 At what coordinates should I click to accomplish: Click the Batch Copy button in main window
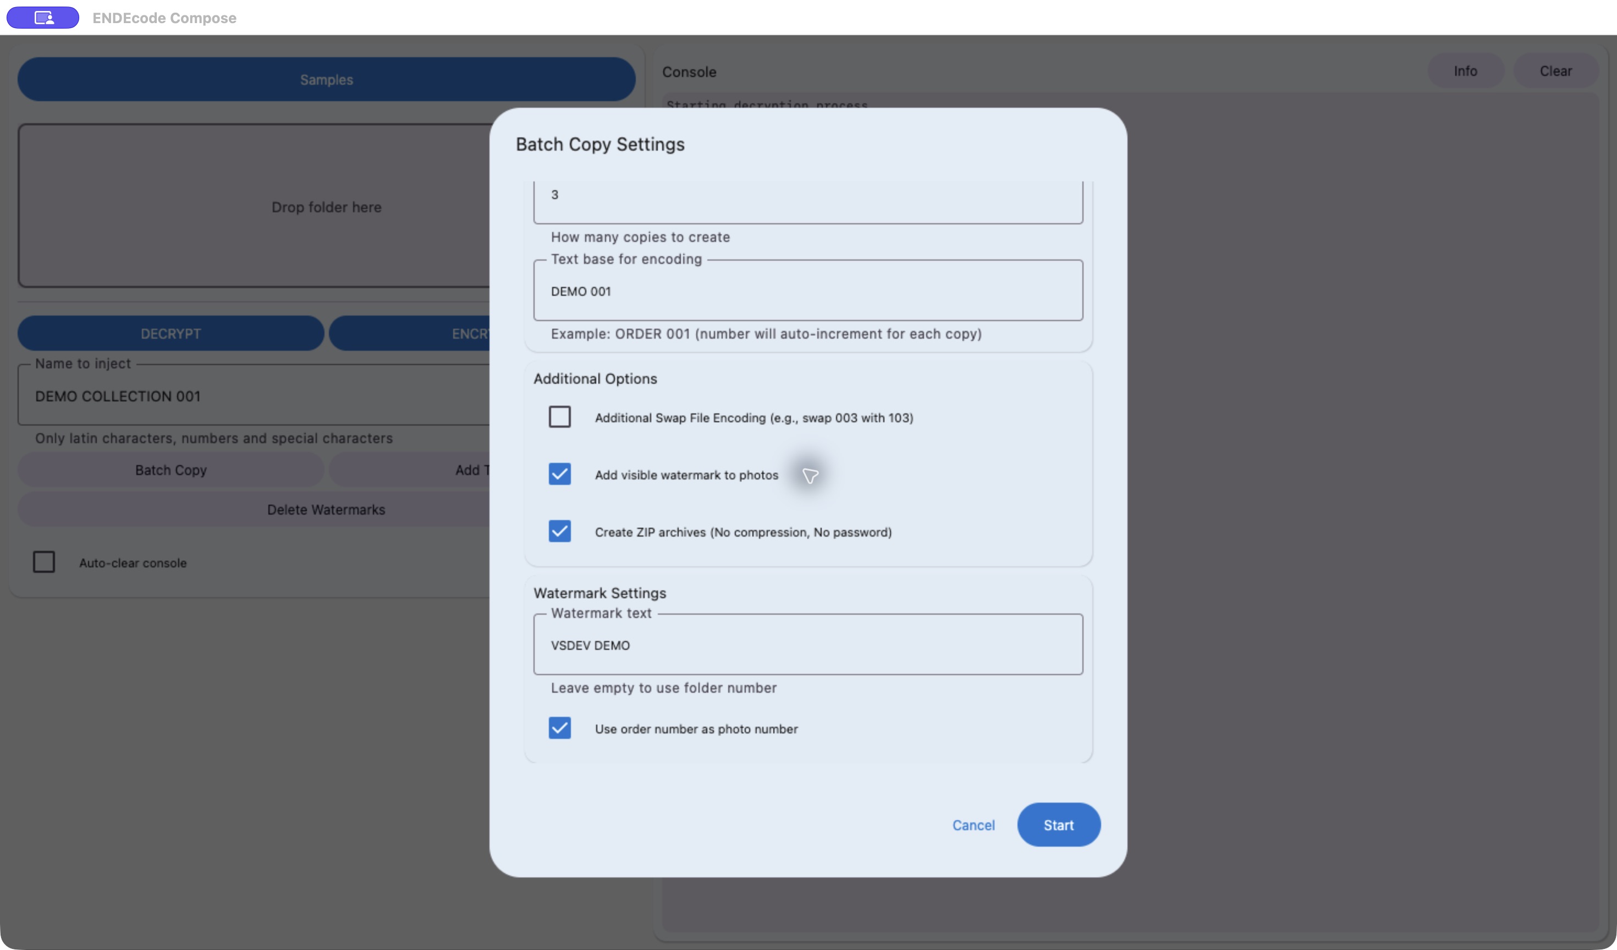pos(170,470)
